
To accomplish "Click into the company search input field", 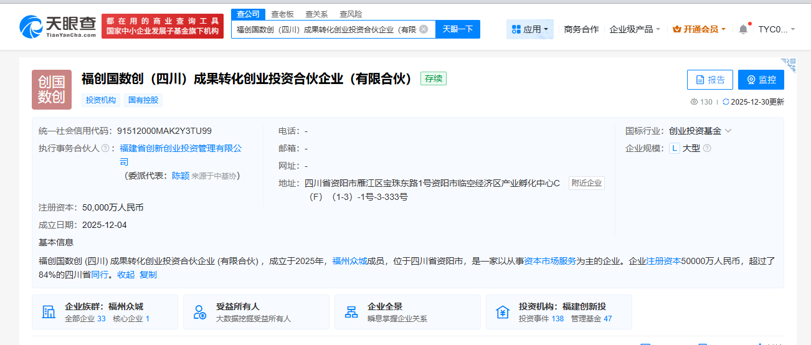I will point(324,29).
